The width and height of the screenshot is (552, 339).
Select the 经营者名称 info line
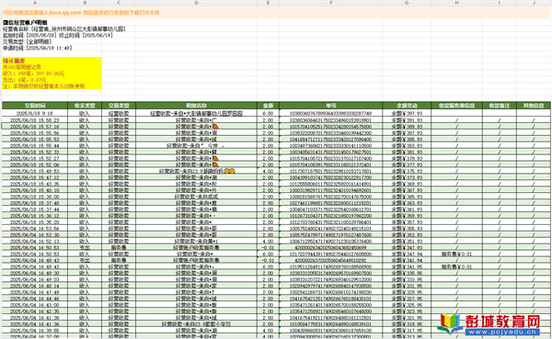tap(64, 28)
